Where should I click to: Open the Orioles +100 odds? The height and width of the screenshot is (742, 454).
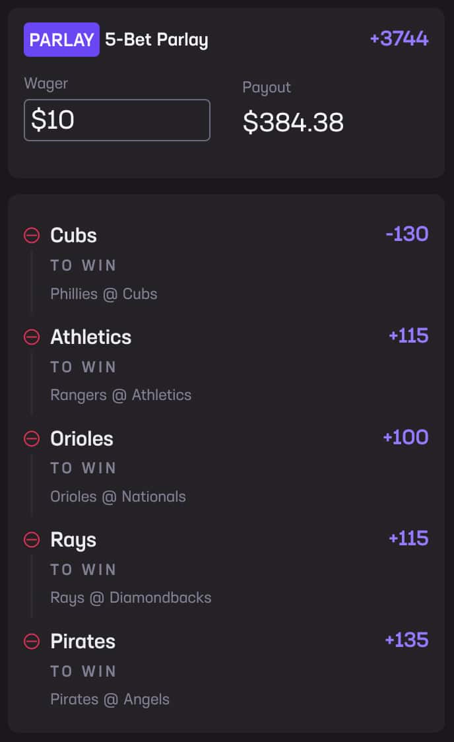pos(406,436)
